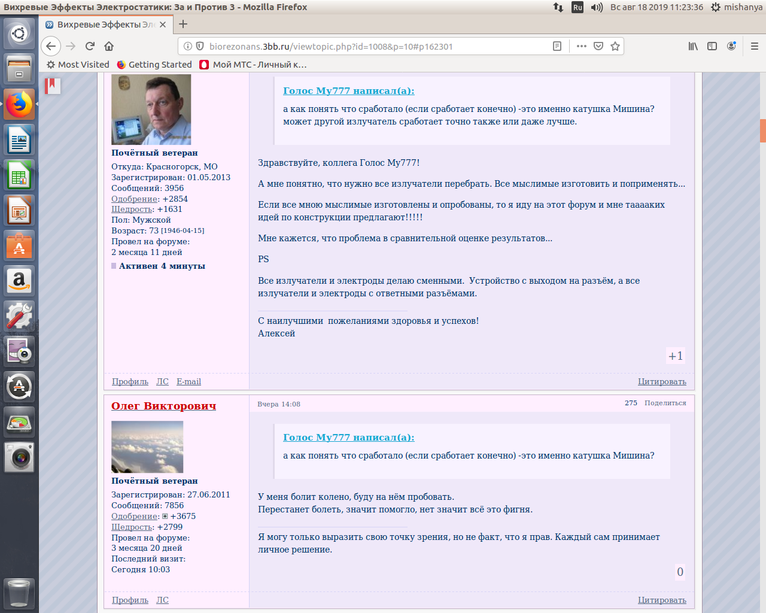Click Щедрость link with +1631
Screen dimensions: 766x613
(x=132, y=209)
